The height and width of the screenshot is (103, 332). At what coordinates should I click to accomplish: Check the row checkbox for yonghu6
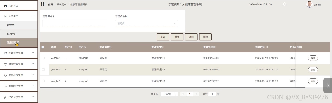(43, 81)
